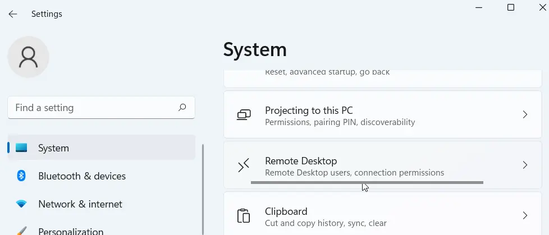Click the Bluetooth icon in sidebar

21,176
